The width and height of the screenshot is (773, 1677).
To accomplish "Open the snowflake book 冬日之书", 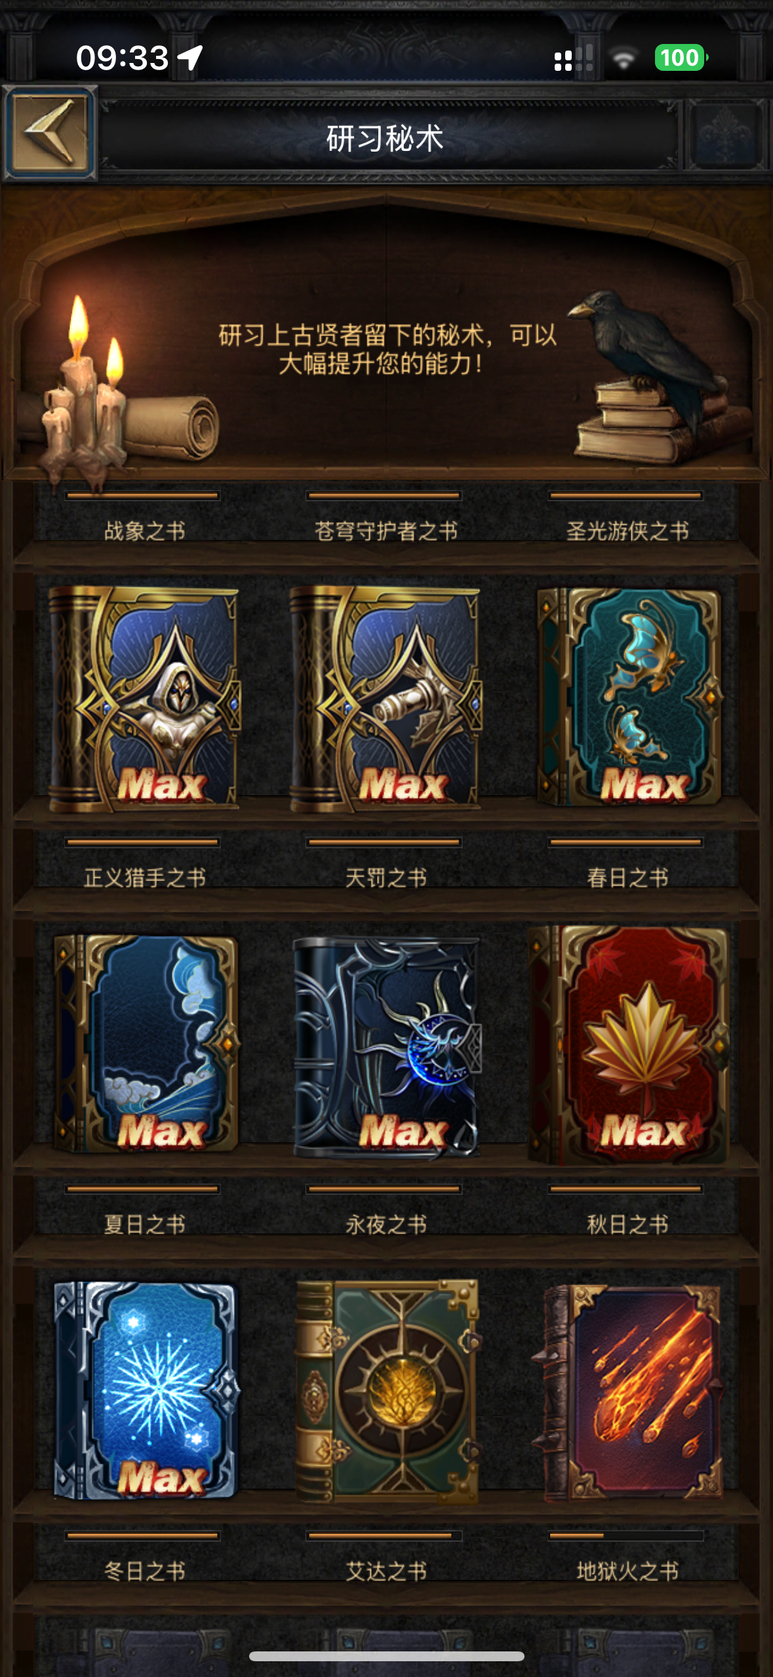I will click(x=146, y=1391).
